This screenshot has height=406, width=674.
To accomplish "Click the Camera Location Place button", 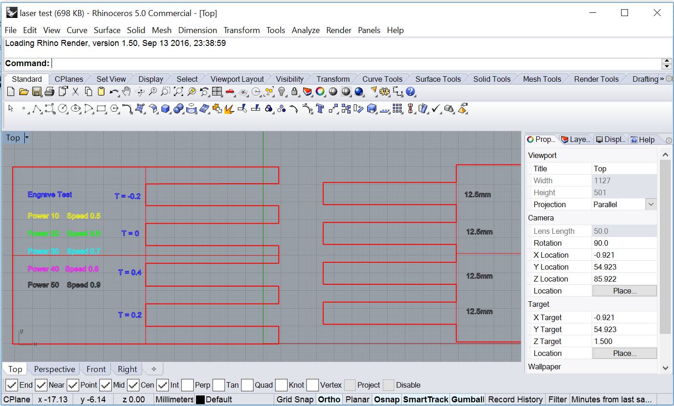I will point(624,291).
